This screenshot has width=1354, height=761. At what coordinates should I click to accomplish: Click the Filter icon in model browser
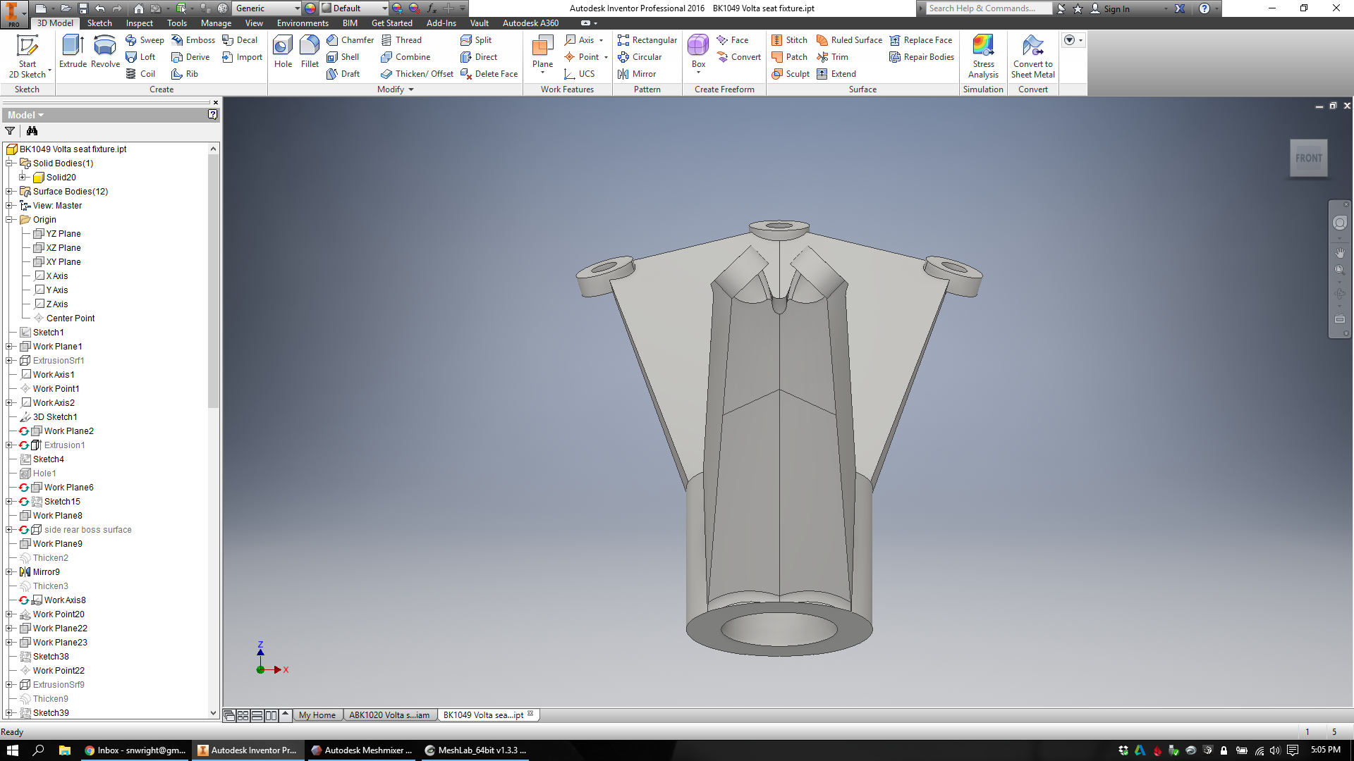pos(10,131)
